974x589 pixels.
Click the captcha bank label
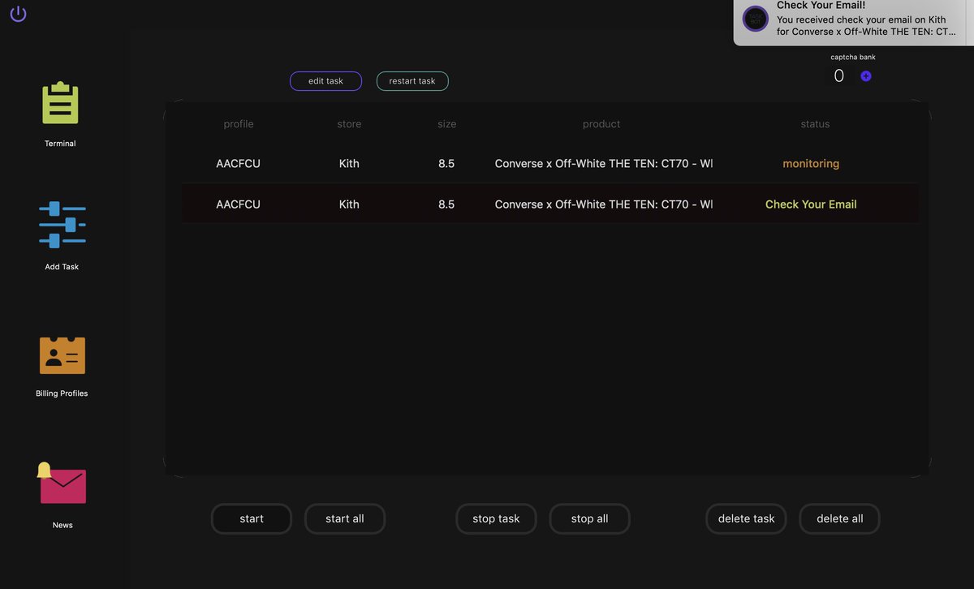pyautogui.click(x=853, y=57)
